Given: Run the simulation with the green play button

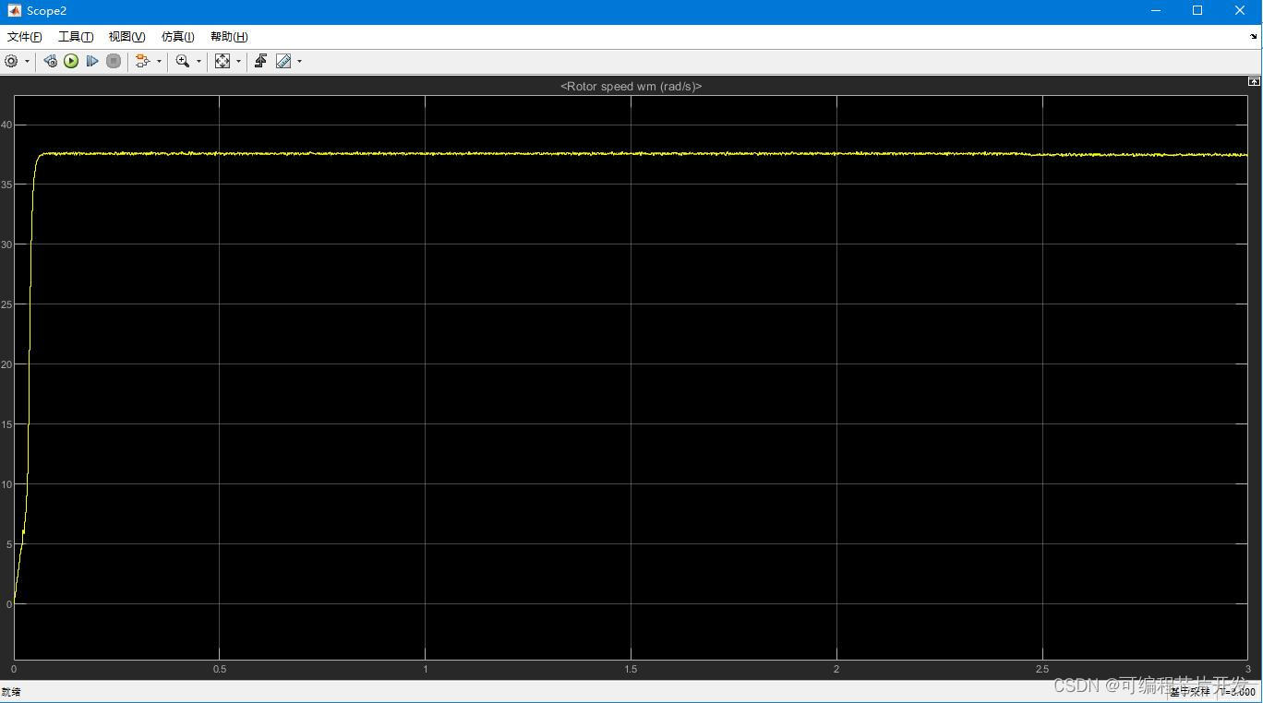Looking at the screenshot, I should [x=71, y=61].
